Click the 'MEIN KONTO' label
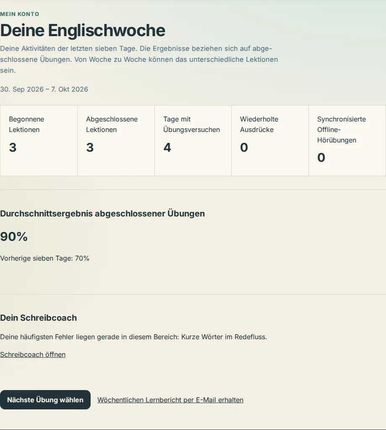The width and height of the screenshot is (386, 430). [x=19, y=14]
